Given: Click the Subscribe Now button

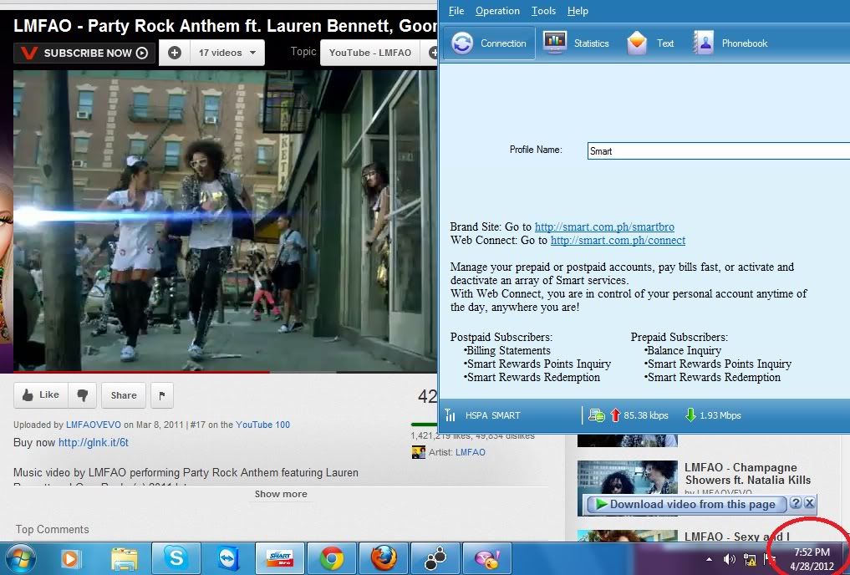Looking at the screenshot, I should point(84,53).
